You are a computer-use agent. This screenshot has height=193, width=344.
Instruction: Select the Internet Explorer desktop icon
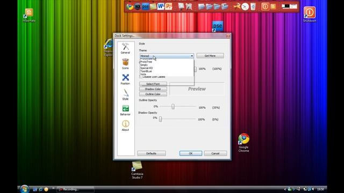click(x=109, y=48)
